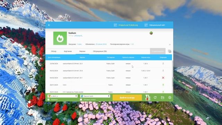Go back using the left arrow
This screenshot has height=125, width=222.
(x=49, y=25)
